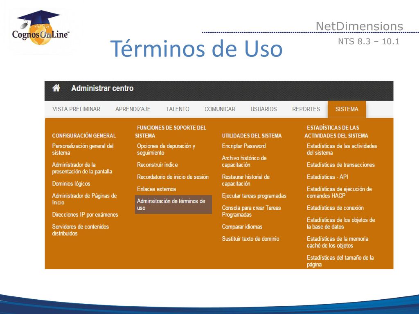419x314 pixels.
Task: Click the CONFIGURACIÓN GENERAL heading
Action: pos(84,136)
